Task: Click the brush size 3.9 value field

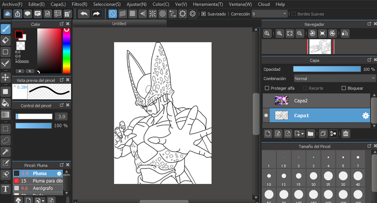Action: pos(61,116)
